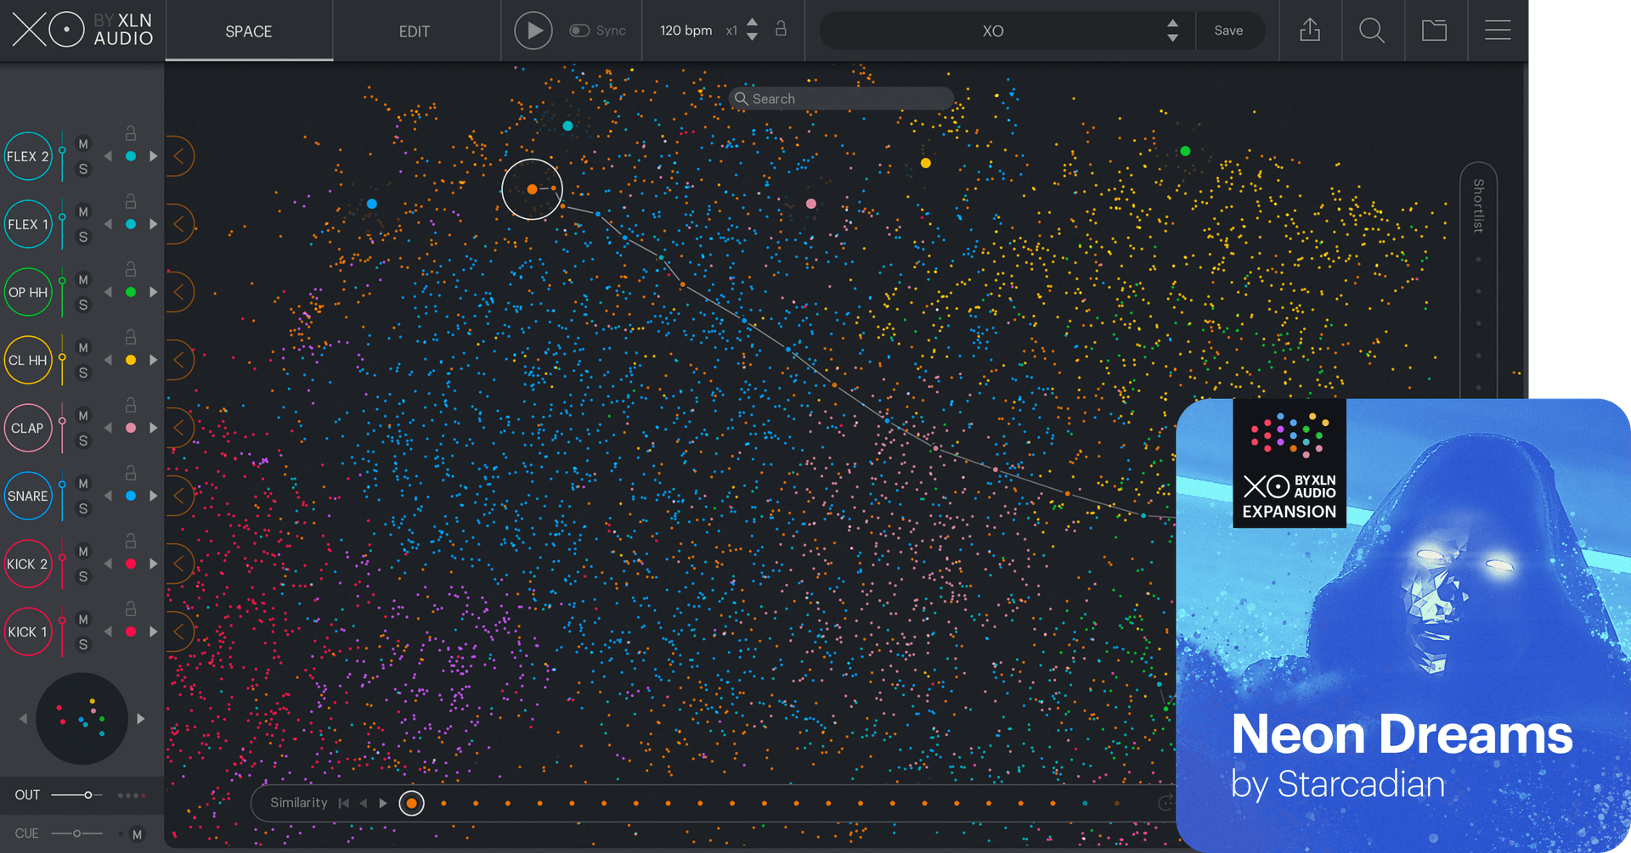Previous sample arrow for SNARE

point(108,496)
